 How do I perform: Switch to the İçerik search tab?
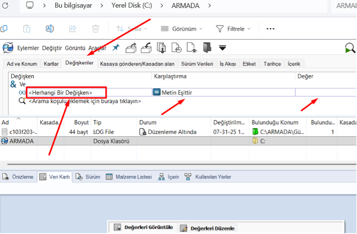click(293, 64)
